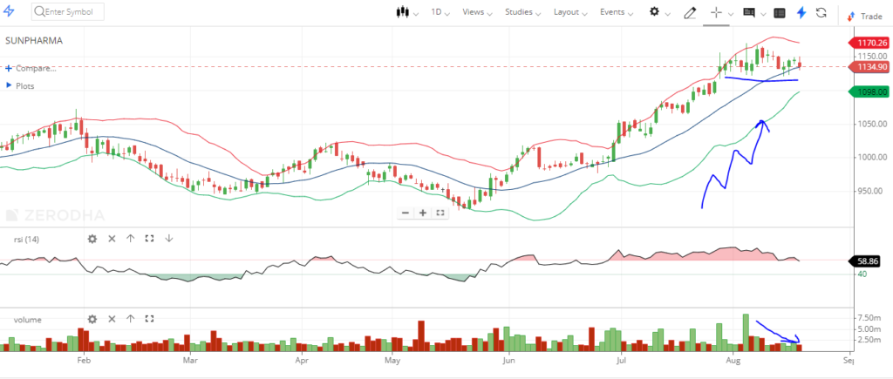Open the Views menu

(x=477, y=12)
